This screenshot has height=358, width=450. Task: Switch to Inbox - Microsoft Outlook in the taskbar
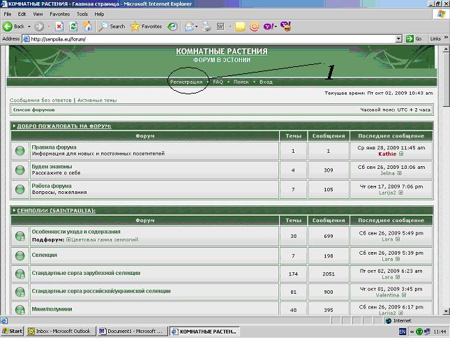[x=62, y=331]
